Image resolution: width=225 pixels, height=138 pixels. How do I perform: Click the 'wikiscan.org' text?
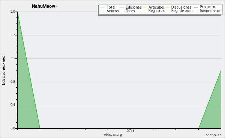tap(112, 135)
